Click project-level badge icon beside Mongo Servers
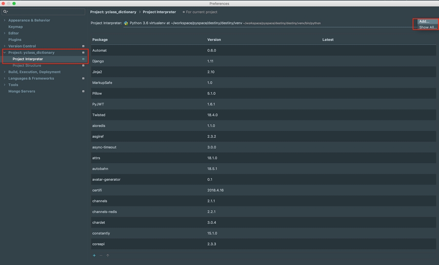Screen dimensions: 439x265 [83, 91]
